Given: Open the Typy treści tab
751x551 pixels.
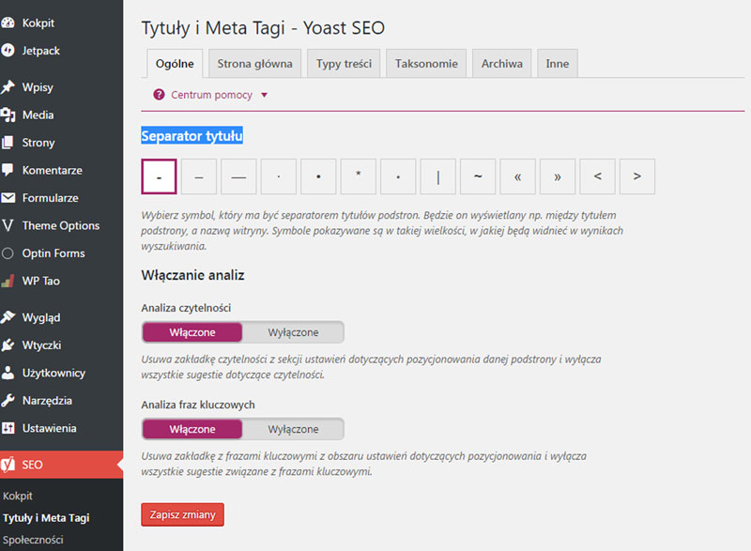Looking at the screenshot, I should point(344,64).
